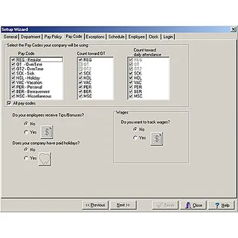
Task: Select Yes for paid holidays question
Action: (x=26, y=158)
